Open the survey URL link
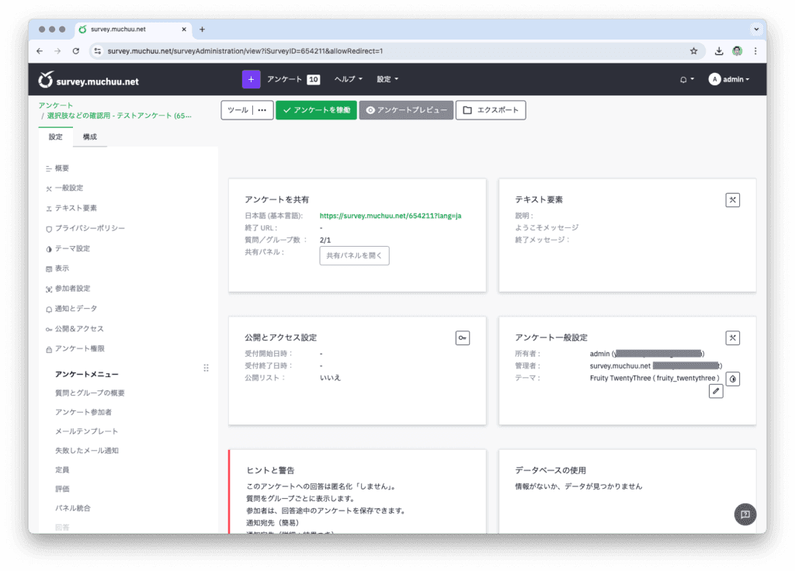 click(x=391, y=216)
